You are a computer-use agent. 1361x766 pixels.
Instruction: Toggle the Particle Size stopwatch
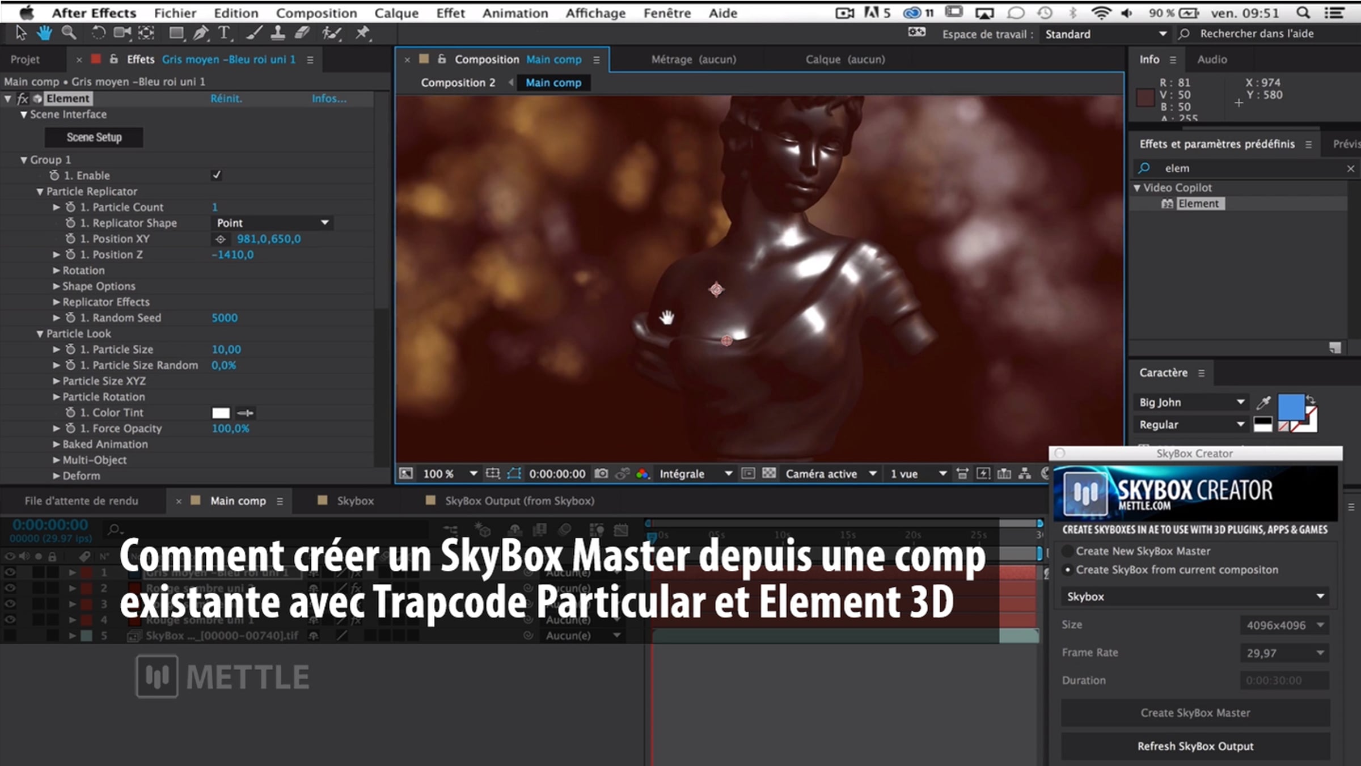pyautogui.click(x=70, y=350)
